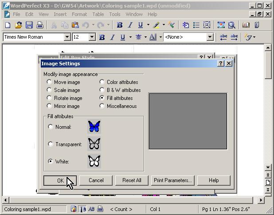Click Underline in the property bar
274x215 pixels.
[x=123, y=37]
